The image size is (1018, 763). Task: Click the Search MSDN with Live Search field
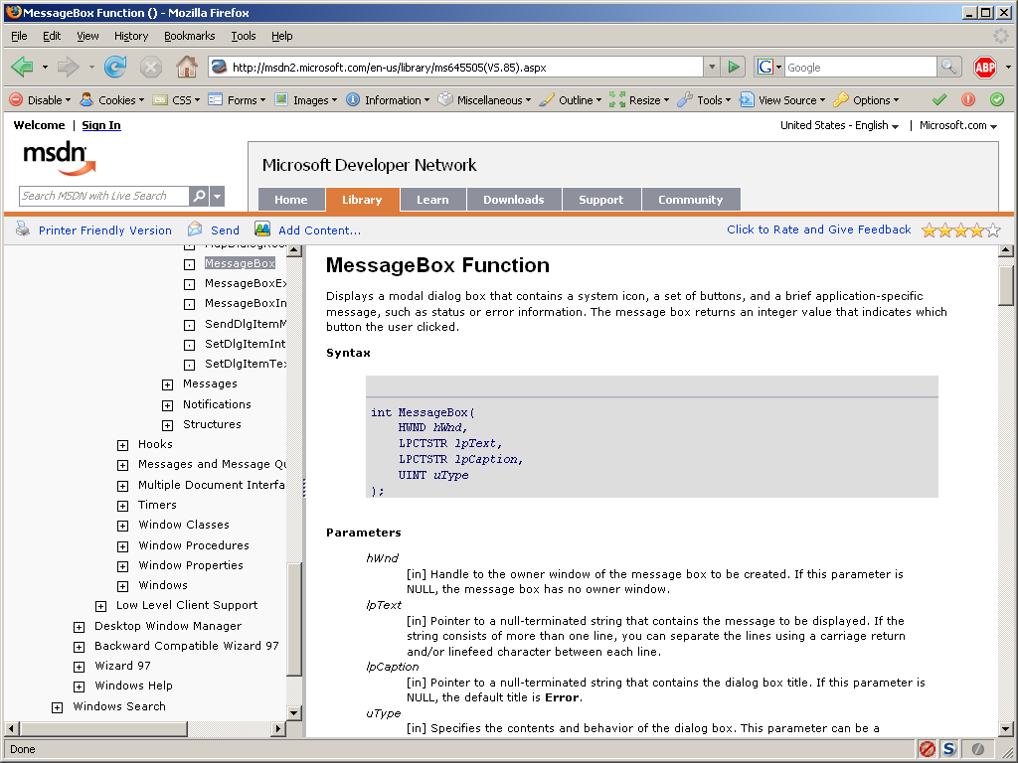(103, 196)
